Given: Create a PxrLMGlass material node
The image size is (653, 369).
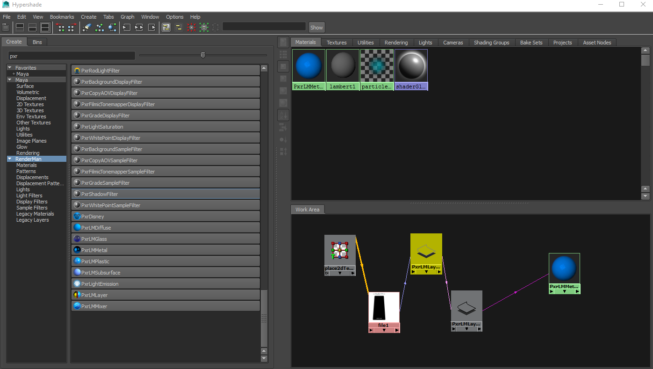Looking at the screenshot, I should coord(165,239).
